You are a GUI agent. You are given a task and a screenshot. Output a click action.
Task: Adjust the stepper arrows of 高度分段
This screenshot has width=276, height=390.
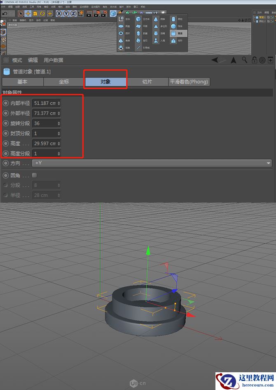click(x=59, y=154)
